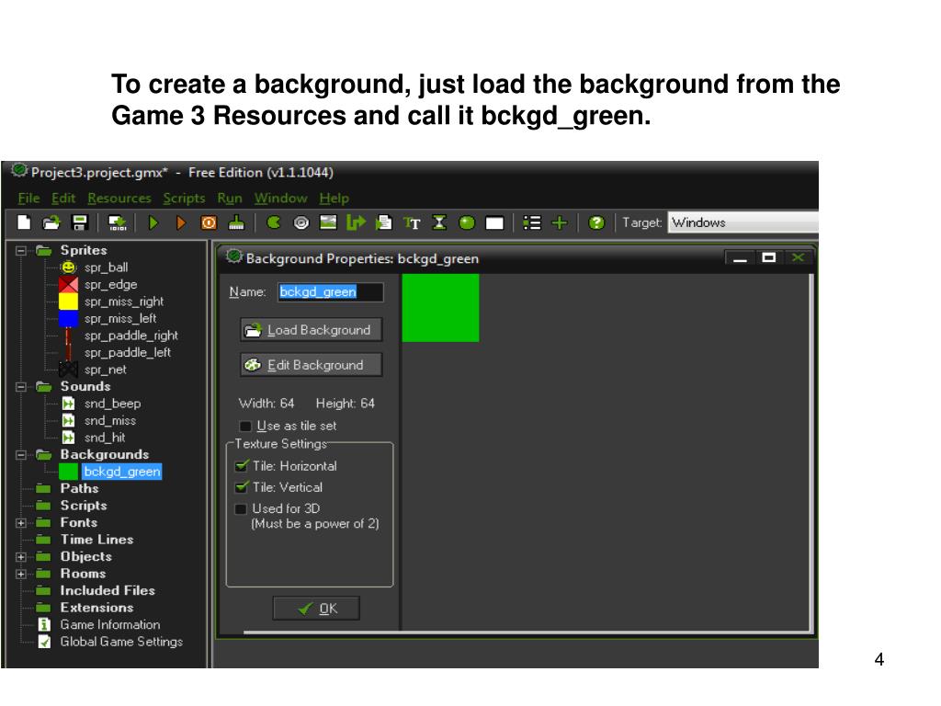Run the game with green play icon
The image size is (941, 706).
[153, 222]
